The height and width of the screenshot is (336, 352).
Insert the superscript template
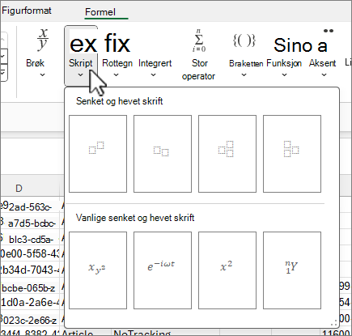coord(98,154)
